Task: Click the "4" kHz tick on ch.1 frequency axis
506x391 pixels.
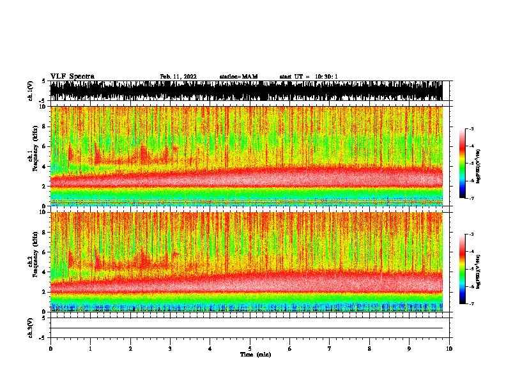Action: (44, 167)
